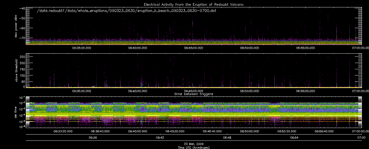This screenshot has width=369, height=149.
Task: Click the 'Time UTC (hr:min:sec)' axis caption
Action: tap(194, 147)
